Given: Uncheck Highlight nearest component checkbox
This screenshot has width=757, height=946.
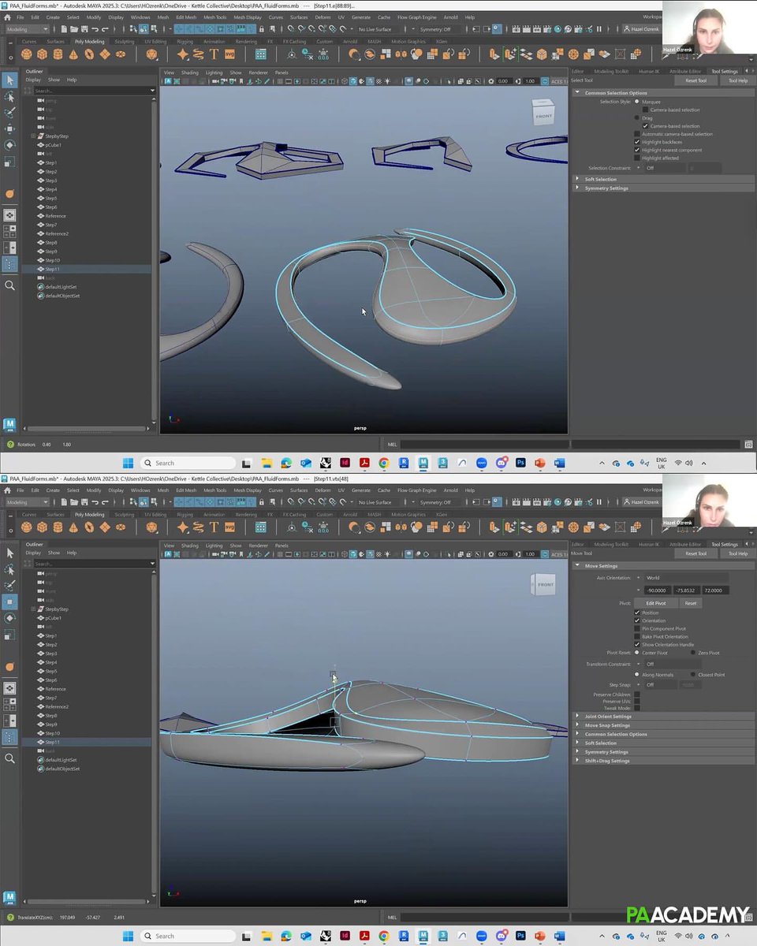Looking at the screenshot, I should click(637, 150).
